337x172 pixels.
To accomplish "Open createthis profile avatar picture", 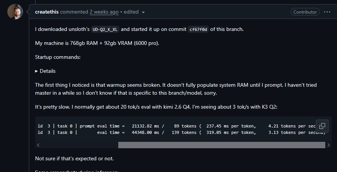I will tap(15, 12).
